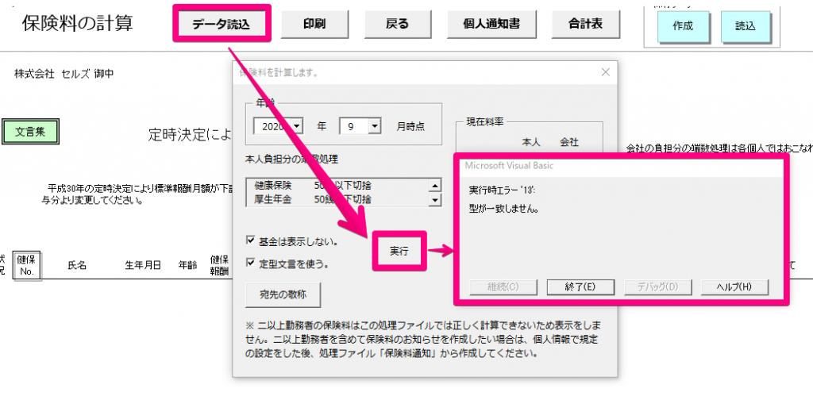Click the down arrow of 端数処理 list

(x=436, y=199)
